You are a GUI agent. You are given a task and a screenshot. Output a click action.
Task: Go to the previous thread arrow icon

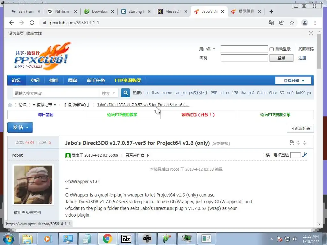click(x=299, y=143)
